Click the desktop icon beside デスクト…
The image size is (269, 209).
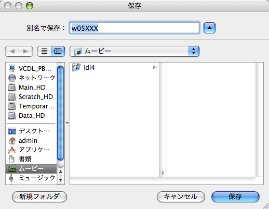[12, 131]
